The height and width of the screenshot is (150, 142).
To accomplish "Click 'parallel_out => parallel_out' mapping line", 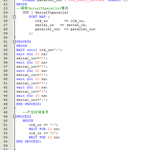I will [65, 29].
